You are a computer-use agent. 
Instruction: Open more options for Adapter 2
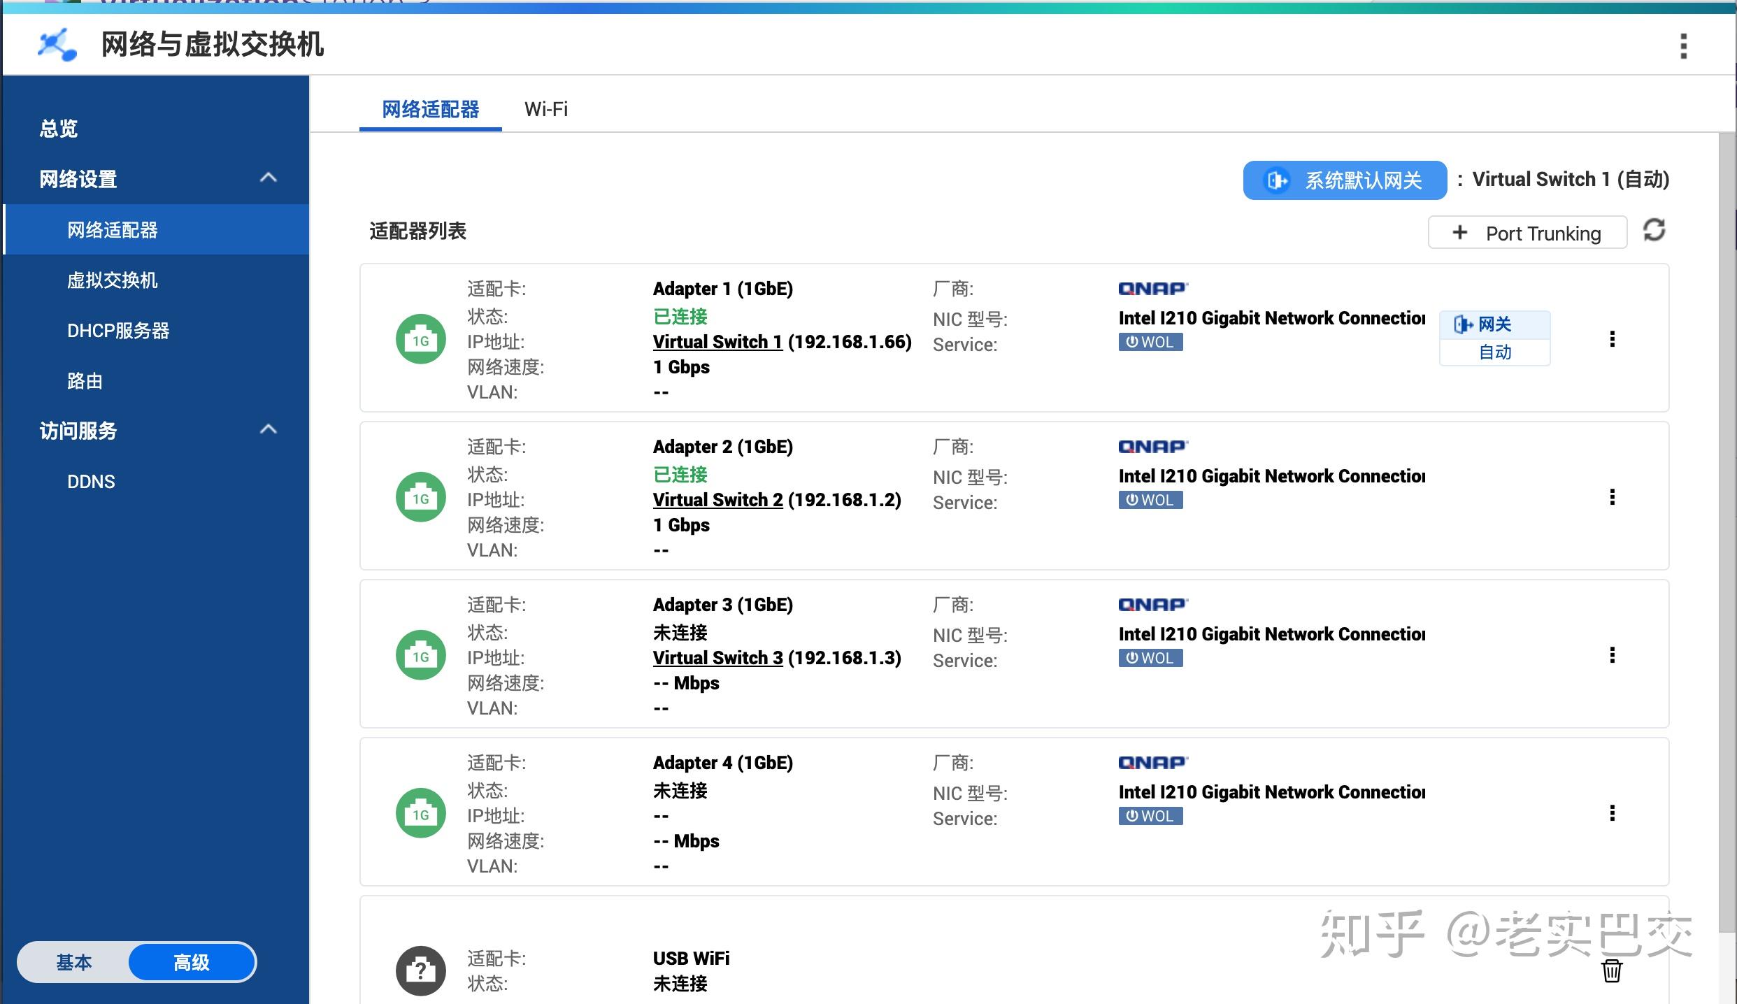[x=1613, y=497]
